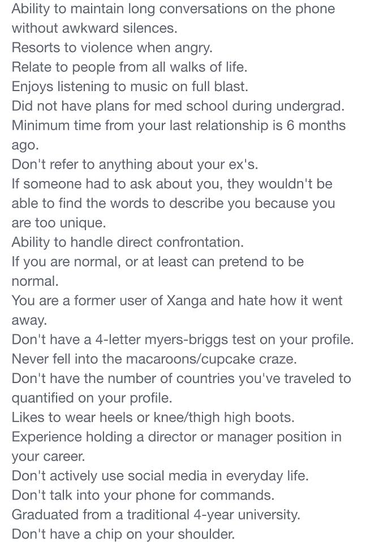The image size is (366, 542).
Task: Click 'Relate to people from all walks' text
Action: pyautogui.click(x=129, y=67)
